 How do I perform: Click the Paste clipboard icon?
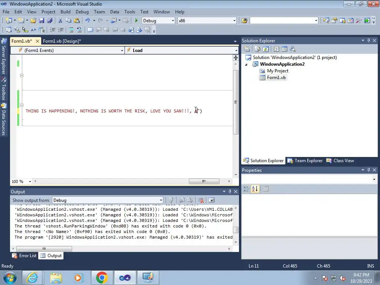tap(76, 21)
